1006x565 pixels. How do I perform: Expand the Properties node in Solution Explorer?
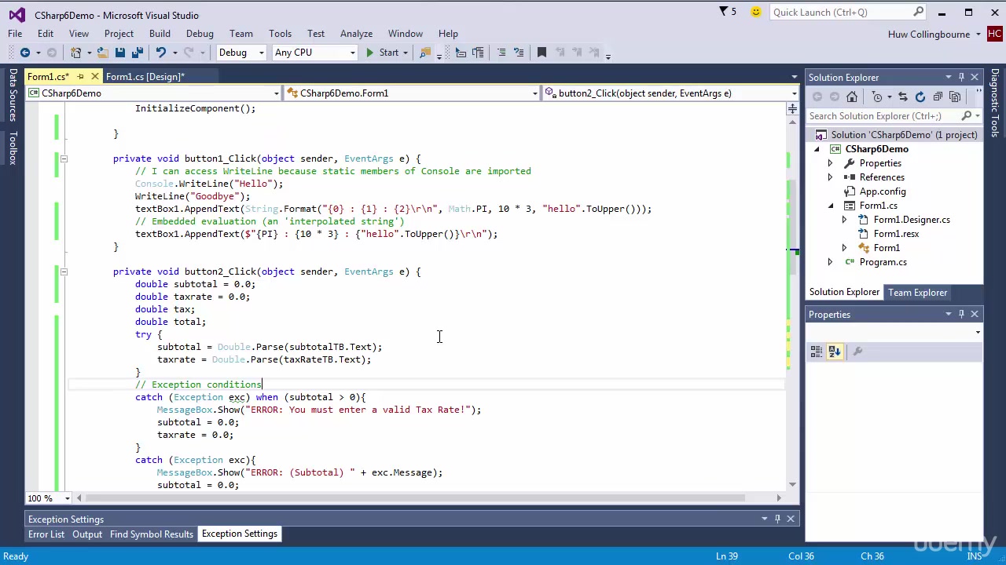pyautogui.click(x=830, y=163)
